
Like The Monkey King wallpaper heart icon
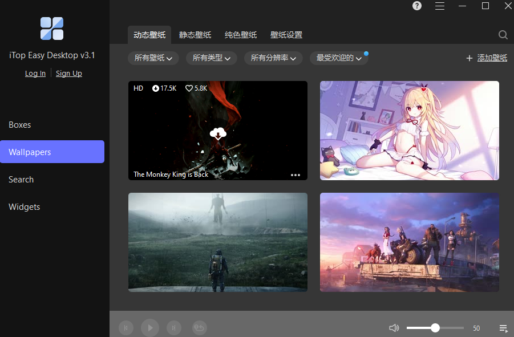[x=189, y=88]
